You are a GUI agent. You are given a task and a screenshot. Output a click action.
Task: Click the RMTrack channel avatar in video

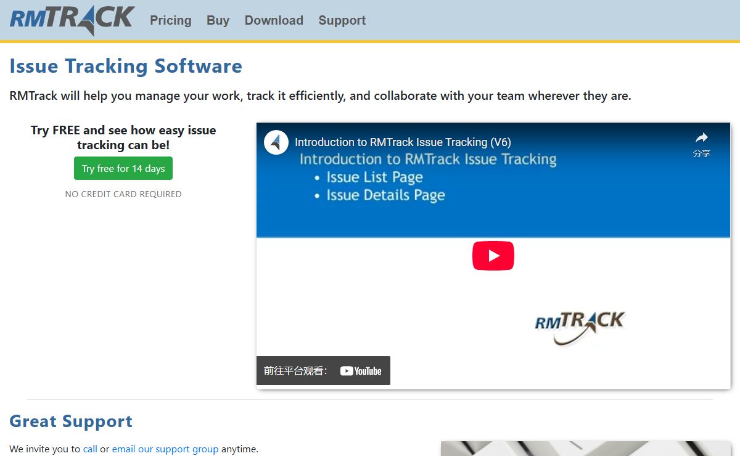276,142
